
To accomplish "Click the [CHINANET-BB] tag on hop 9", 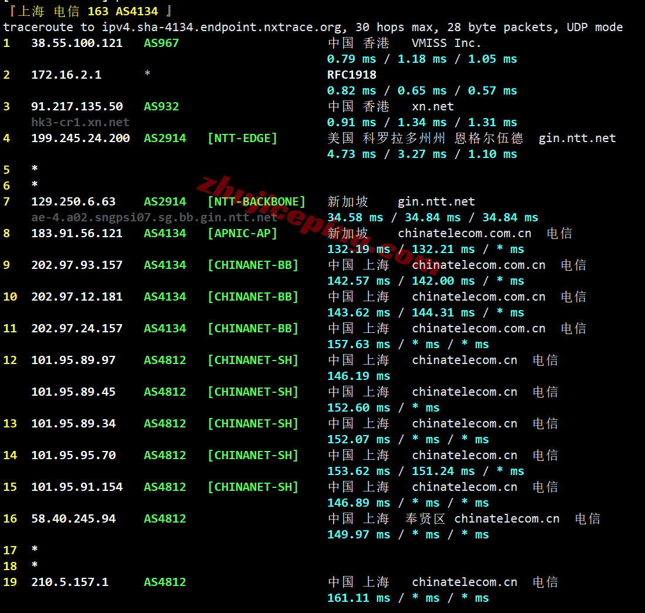I will 253,265.
